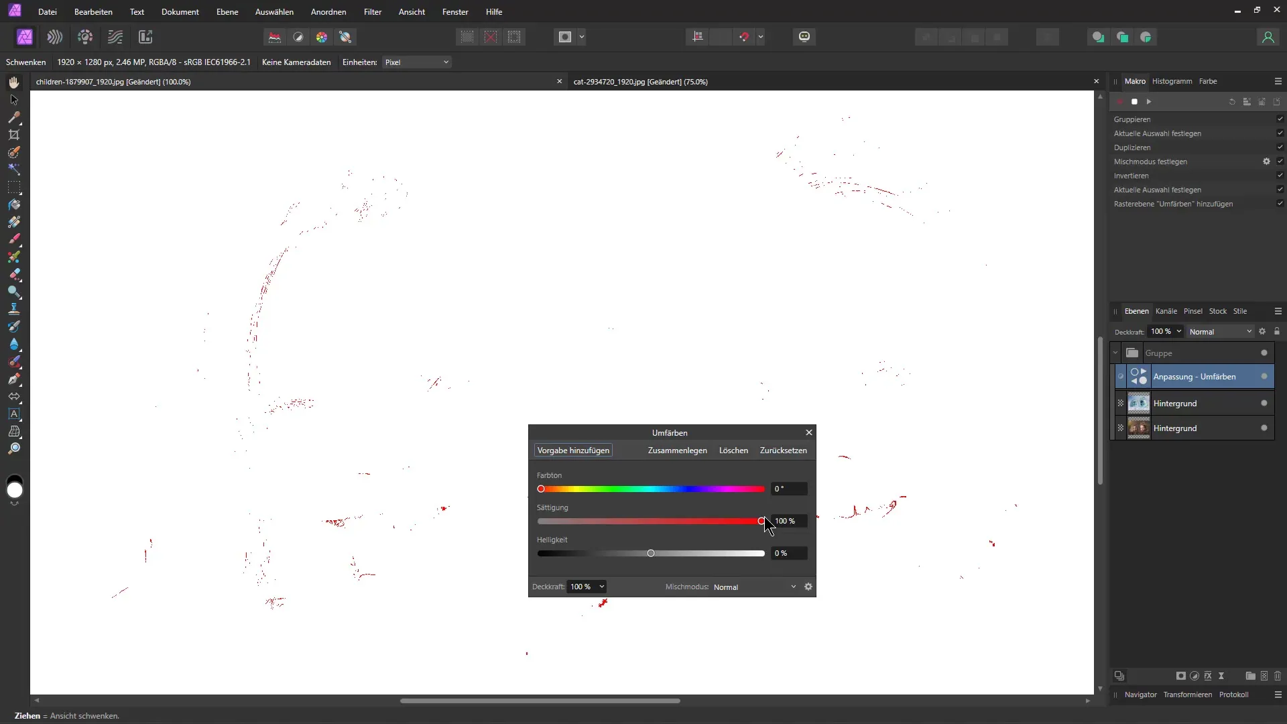1287x724 pixels.
Task: Click Vorgabe hinzufügen button
Action: coord(573,450)
